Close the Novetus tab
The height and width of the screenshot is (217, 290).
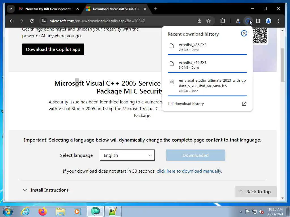[78, 9]
